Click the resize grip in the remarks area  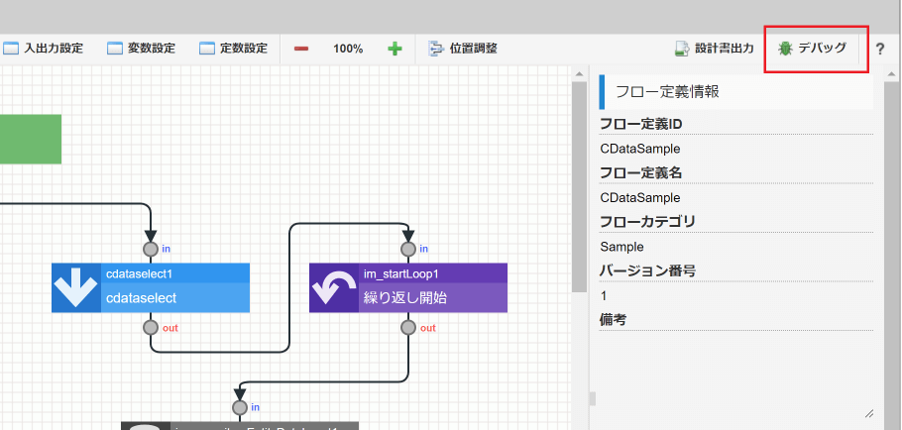(869, 413)
